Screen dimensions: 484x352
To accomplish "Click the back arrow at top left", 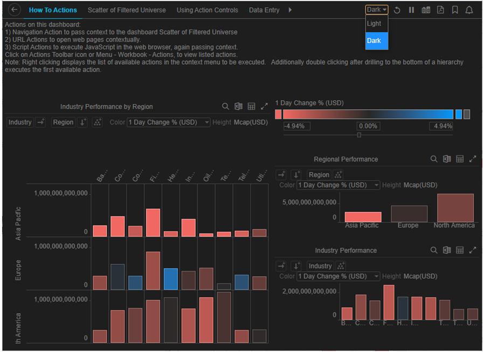I will point(14,9).
